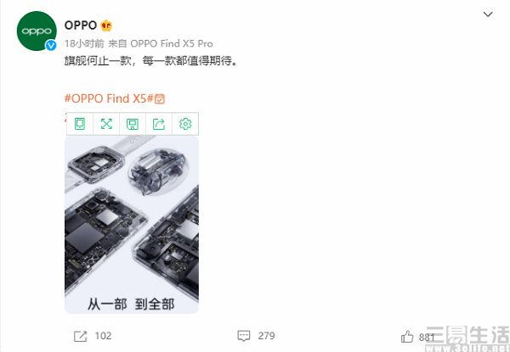Open the transparent devices teaser image
This screenshot has width=510, height=352.
132,225
